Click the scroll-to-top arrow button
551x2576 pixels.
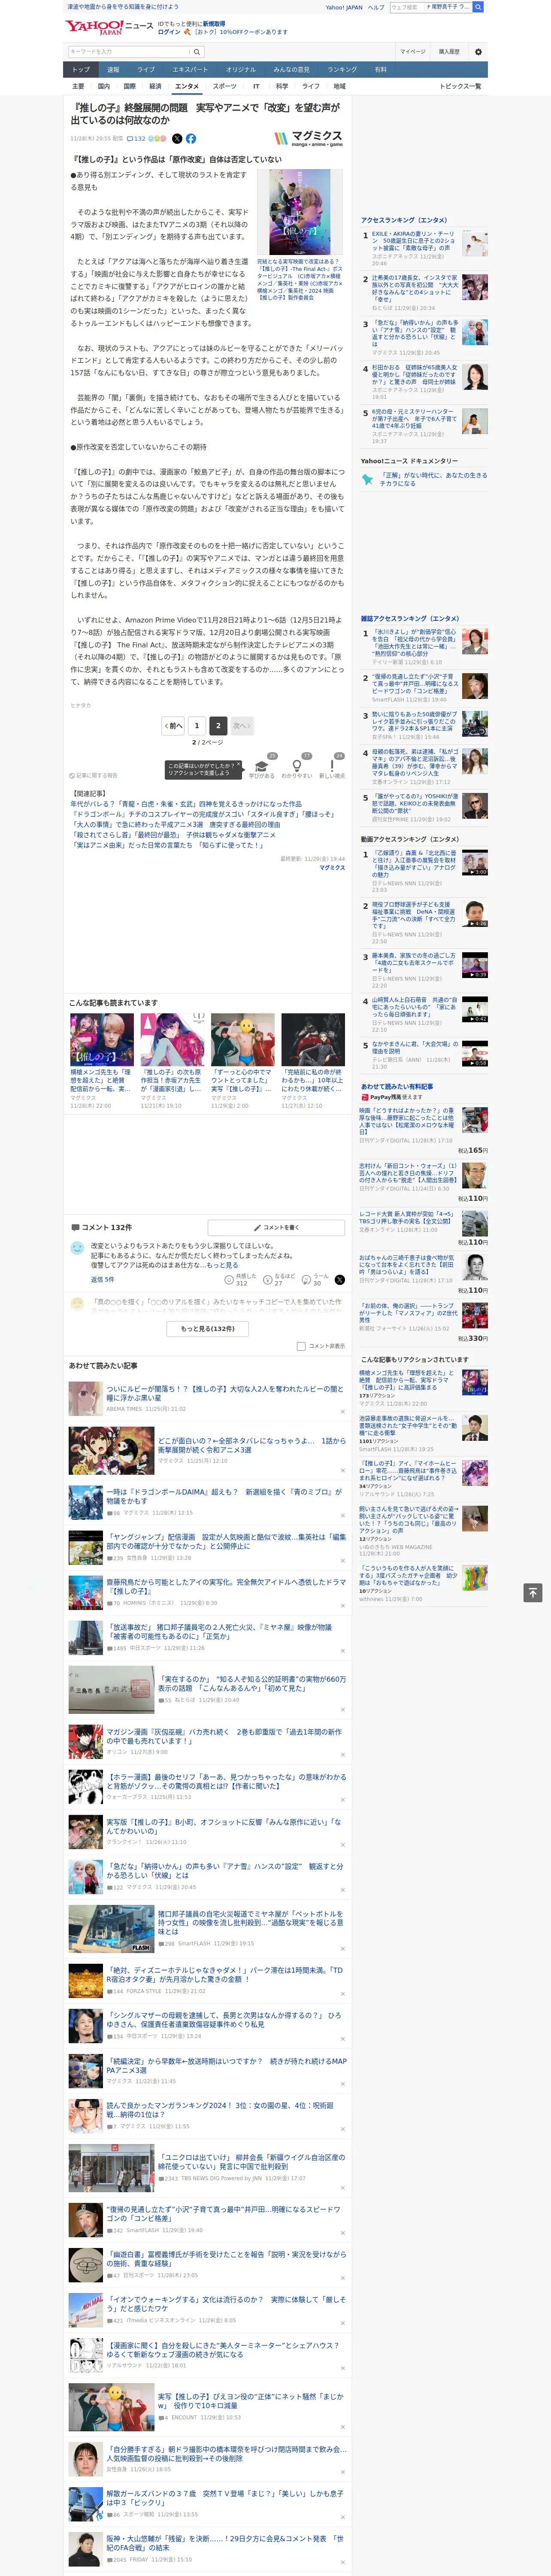(533, 1592)
